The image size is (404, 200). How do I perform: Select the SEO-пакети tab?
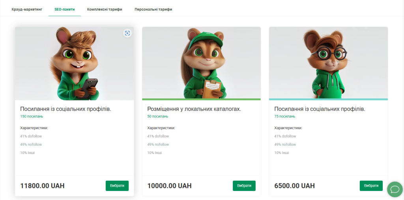[x=65, y=9]
